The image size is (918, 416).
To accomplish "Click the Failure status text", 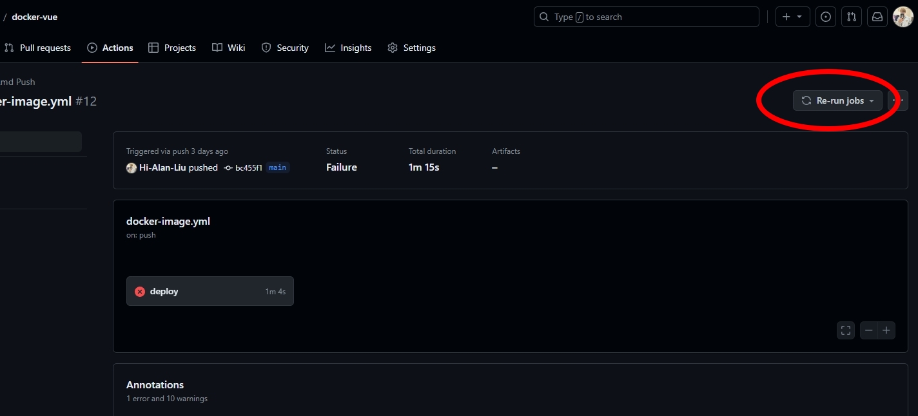I will coord(342,167).
